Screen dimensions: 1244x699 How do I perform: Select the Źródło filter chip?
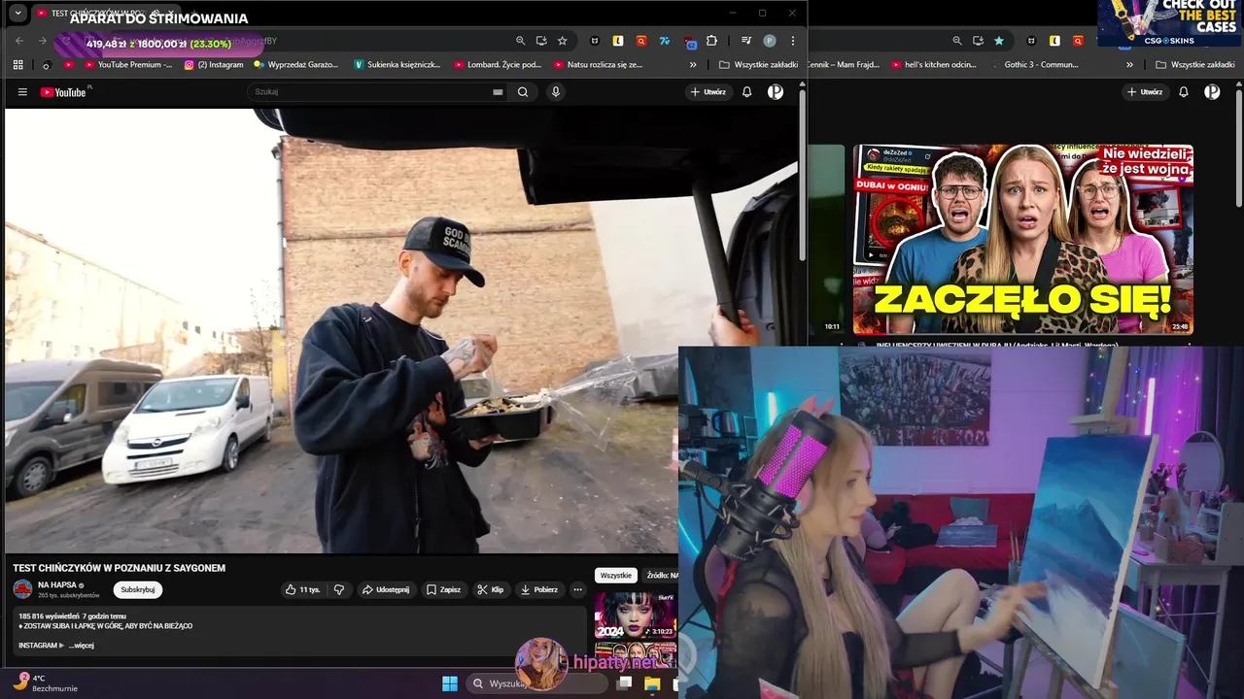[661, 576]
